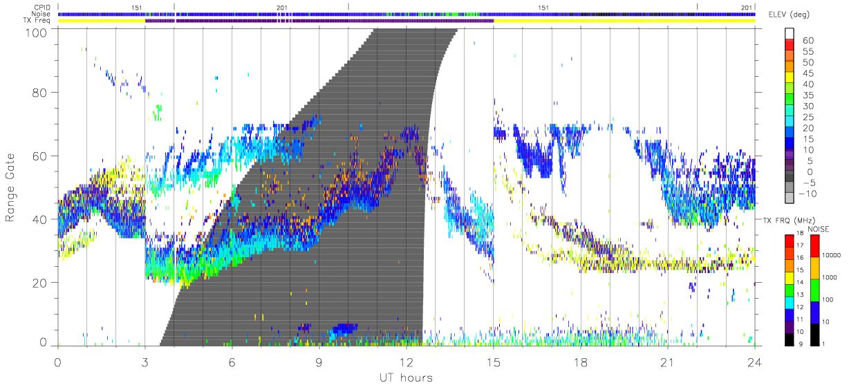The height and width of the screenshot is (392, 849).
Task: Click the CPID value 151 near 17 UT
Action: tap(544, 7)
